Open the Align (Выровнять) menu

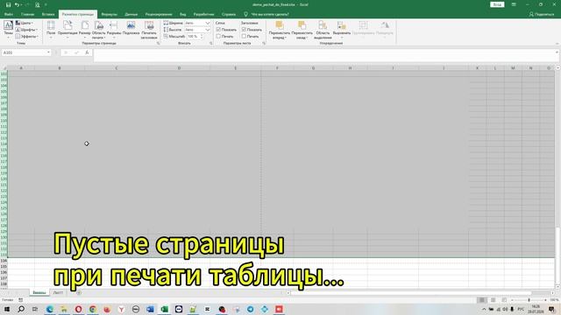click(342, 30)
